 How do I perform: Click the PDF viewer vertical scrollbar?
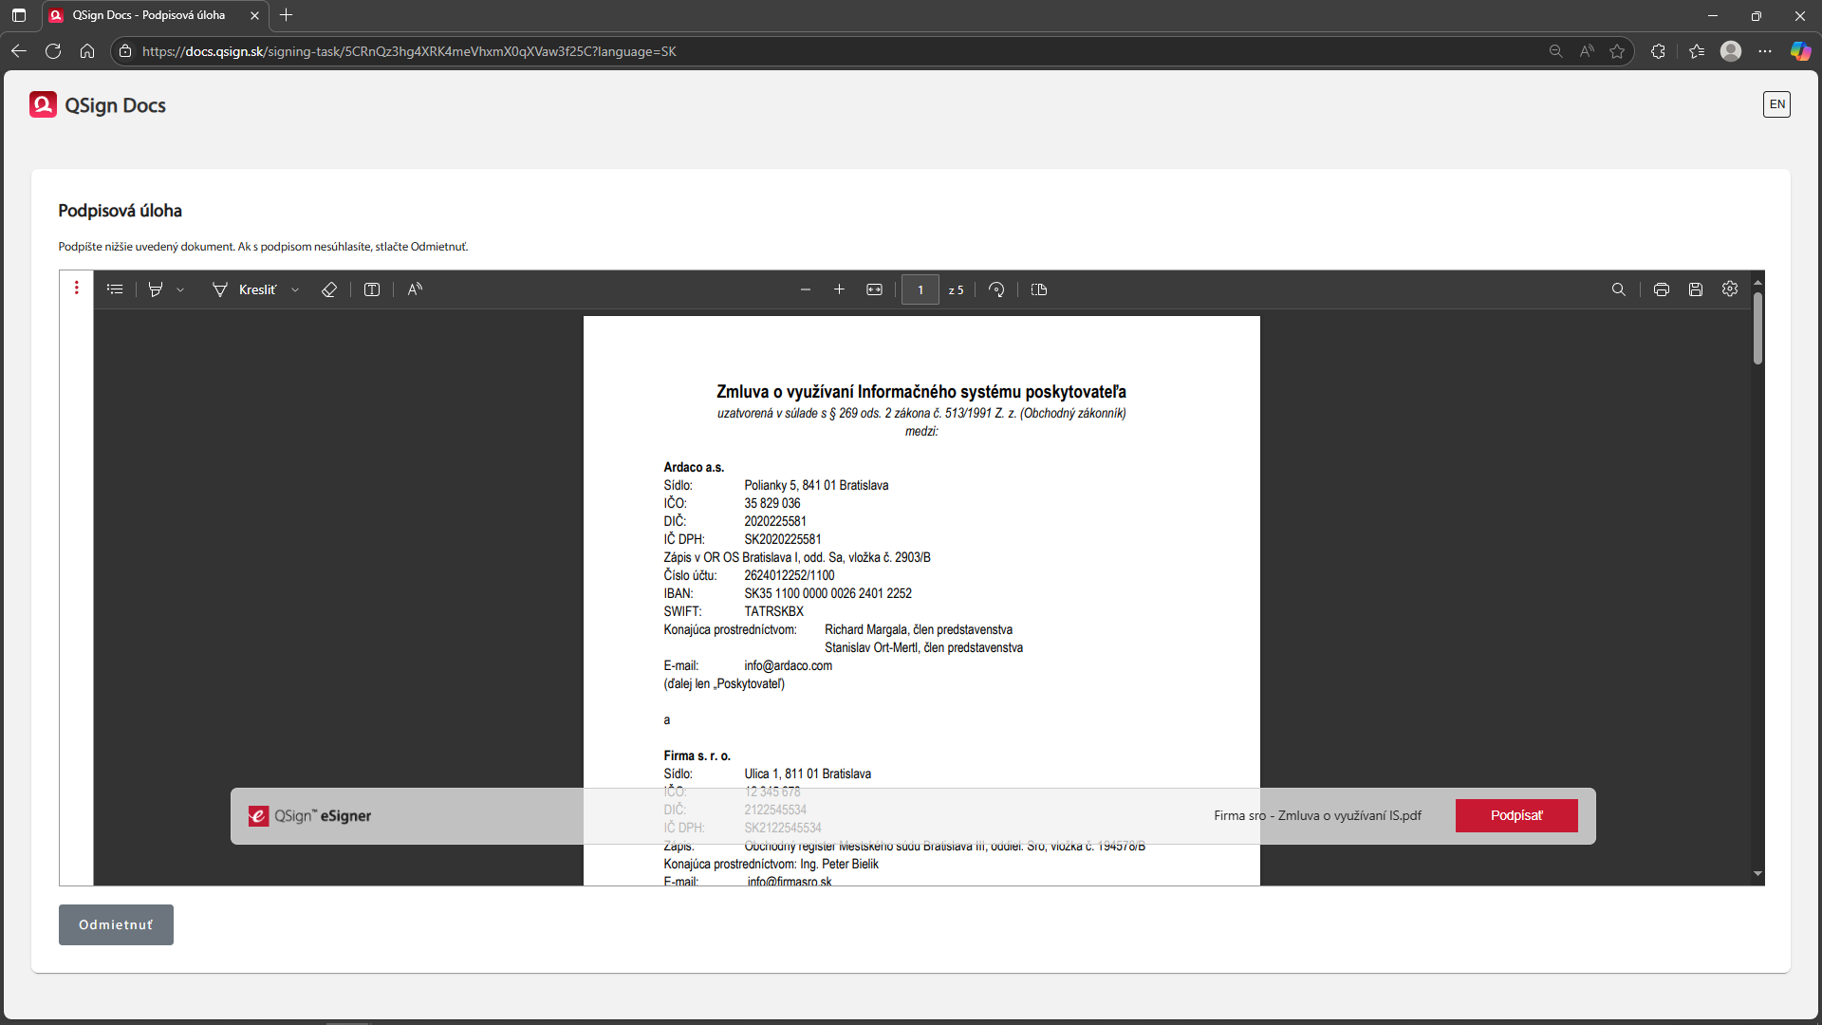pos(1757,327)
